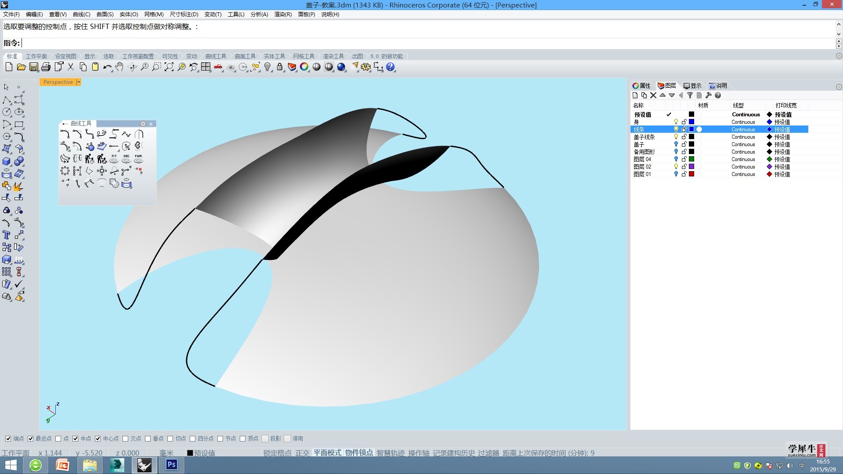
Task: Click the Cut scissors icon
Action: point(71,67)
